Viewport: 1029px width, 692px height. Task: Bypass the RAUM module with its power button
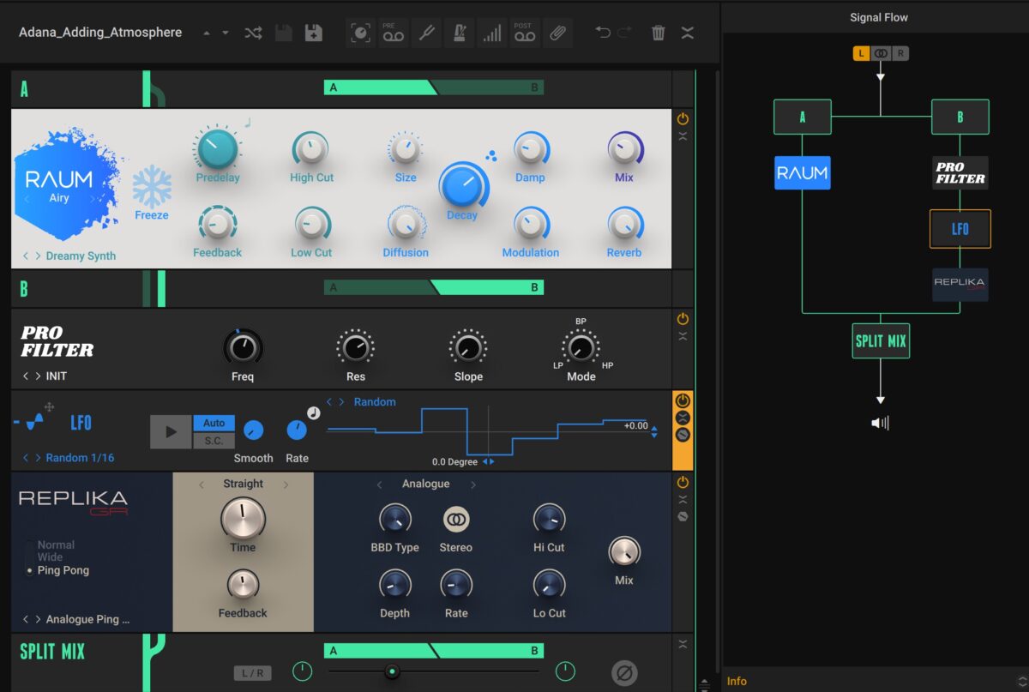point(683,119)
